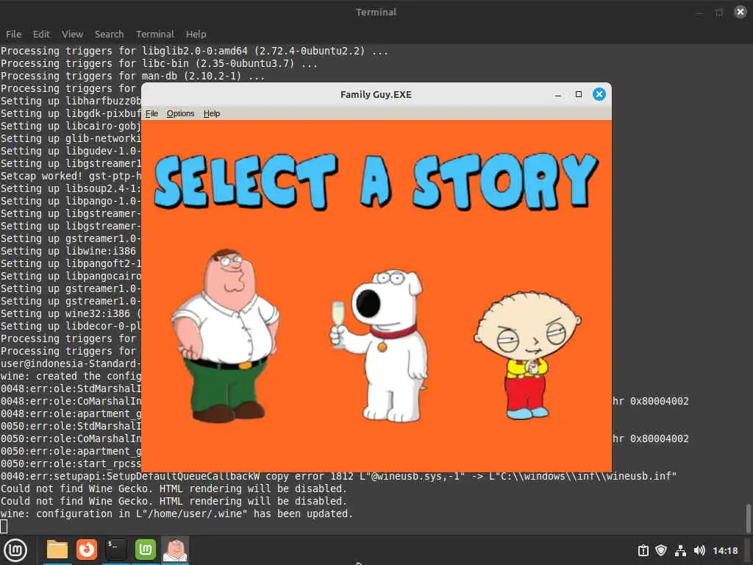Minimize the Family Guy.EXE window
The height and width of the screenshot is (565, 753).
pyautogui.click(x=558, y=95)
